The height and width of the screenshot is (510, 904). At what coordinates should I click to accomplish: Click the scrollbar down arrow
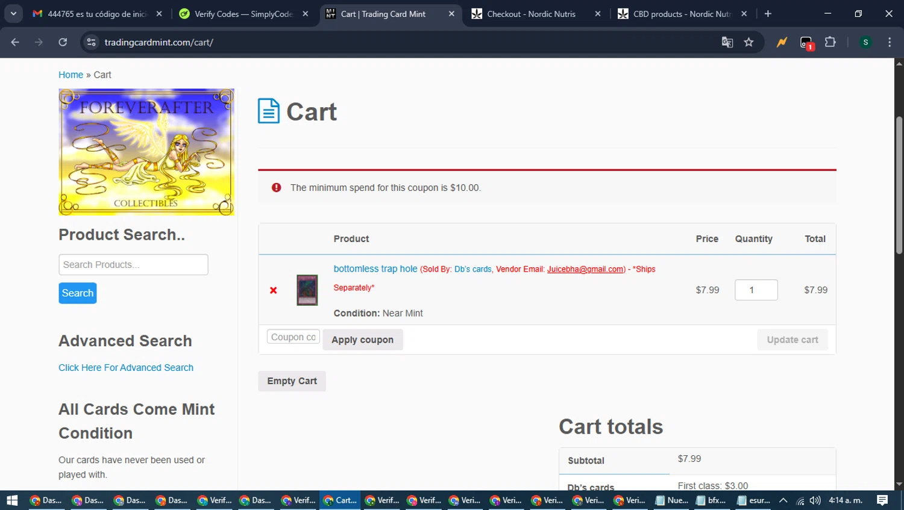pyautogui.click(x=899, y=484)
